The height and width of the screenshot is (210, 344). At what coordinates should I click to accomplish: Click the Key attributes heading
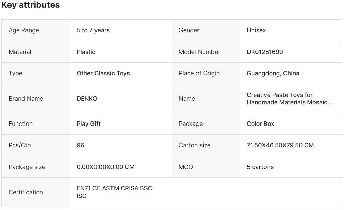click(31, 5)
